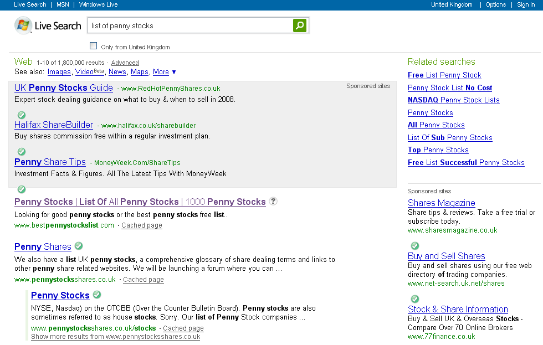This screenshot has height=345, width=543.
Task: Expand the More dropdown arrow
Action: coord(174,72)
